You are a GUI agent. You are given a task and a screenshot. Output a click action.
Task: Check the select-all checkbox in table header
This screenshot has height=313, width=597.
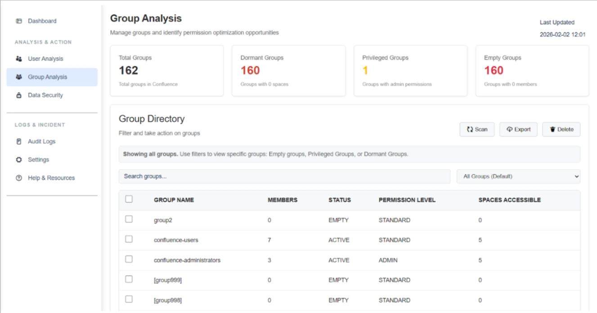pyautogui.click(x=130, y=200)
